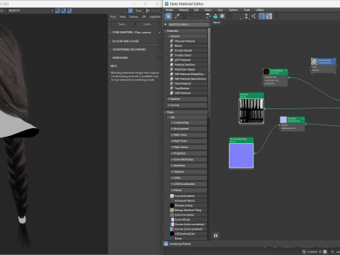Click first zoom icon in frame buffer toolbar

[x=57, y=11]
